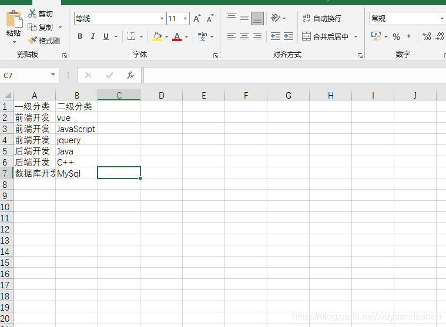Click the Select All corner triangle
This screenshot has width=446, height=327.
coord(7,95)
